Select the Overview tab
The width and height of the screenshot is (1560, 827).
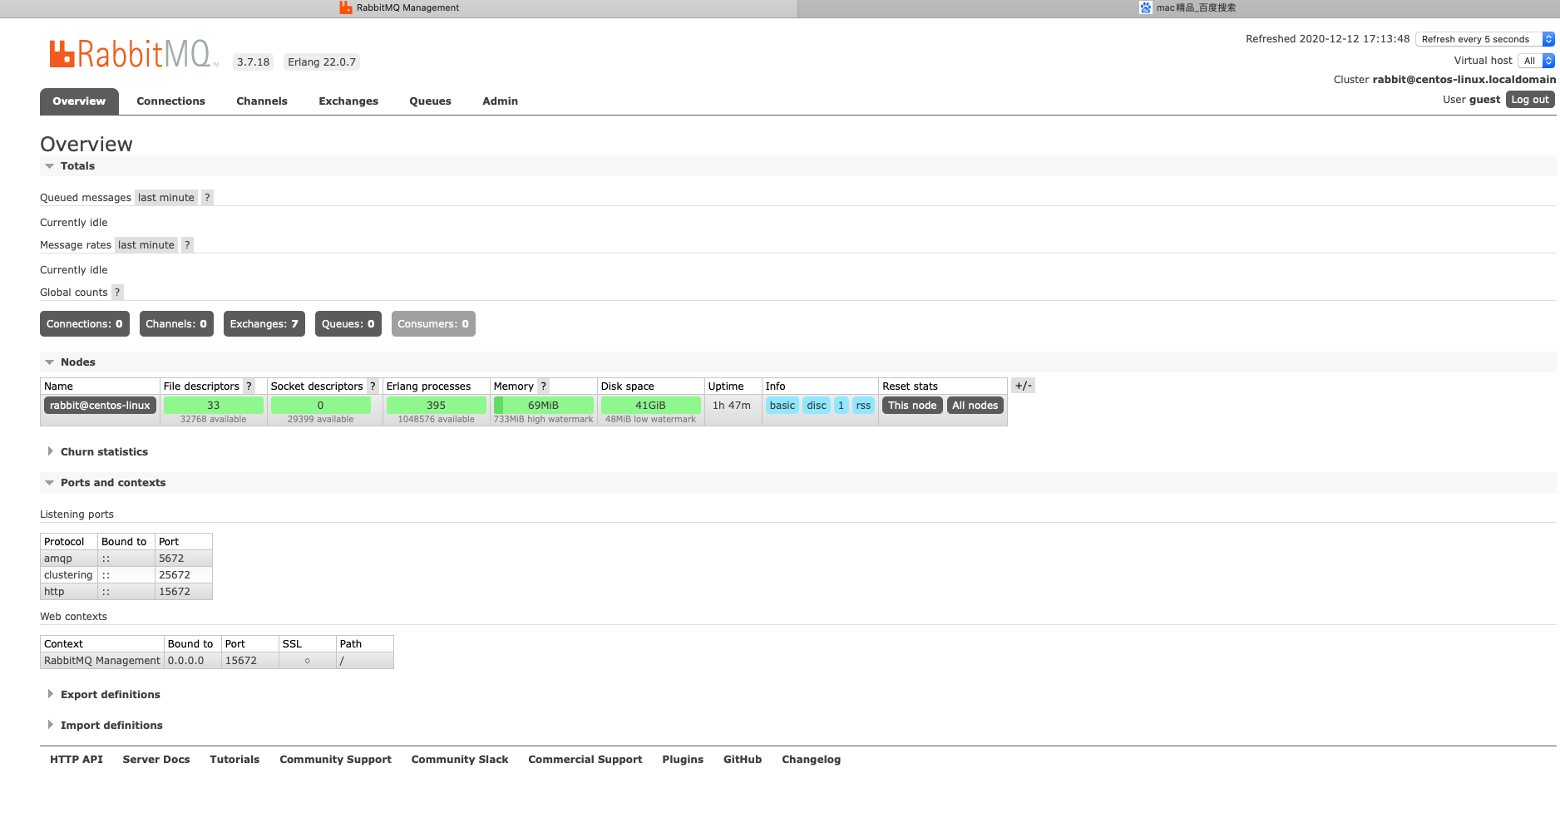point(79,101)
